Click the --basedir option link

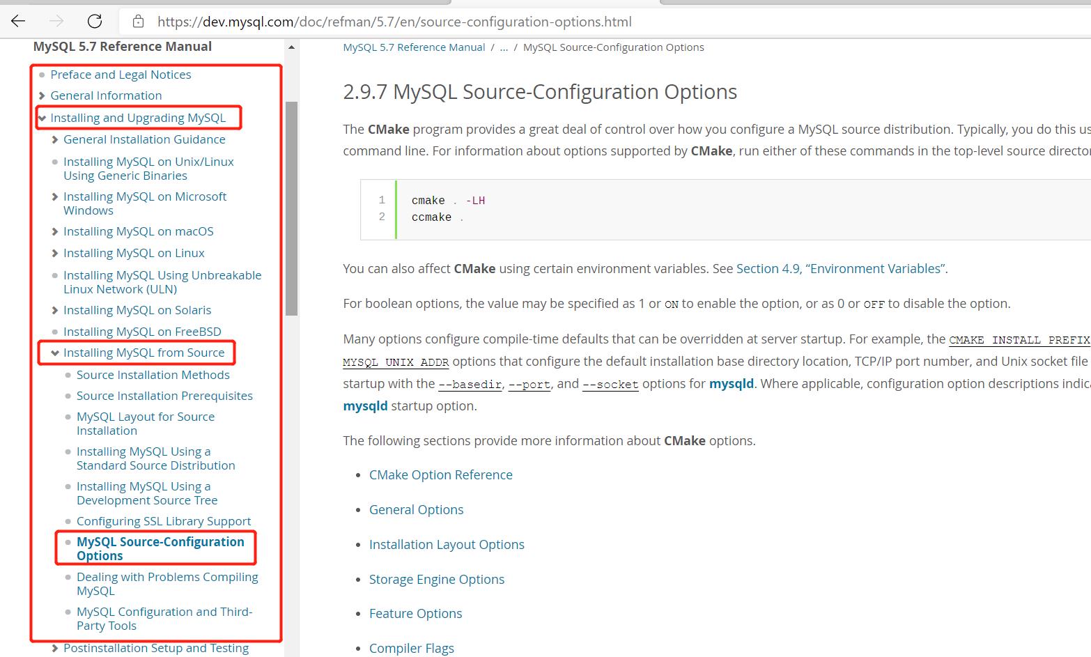tap(470, 385)
